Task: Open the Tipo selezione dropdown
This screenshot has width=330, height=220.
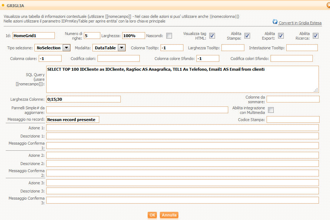Action: 66,48
